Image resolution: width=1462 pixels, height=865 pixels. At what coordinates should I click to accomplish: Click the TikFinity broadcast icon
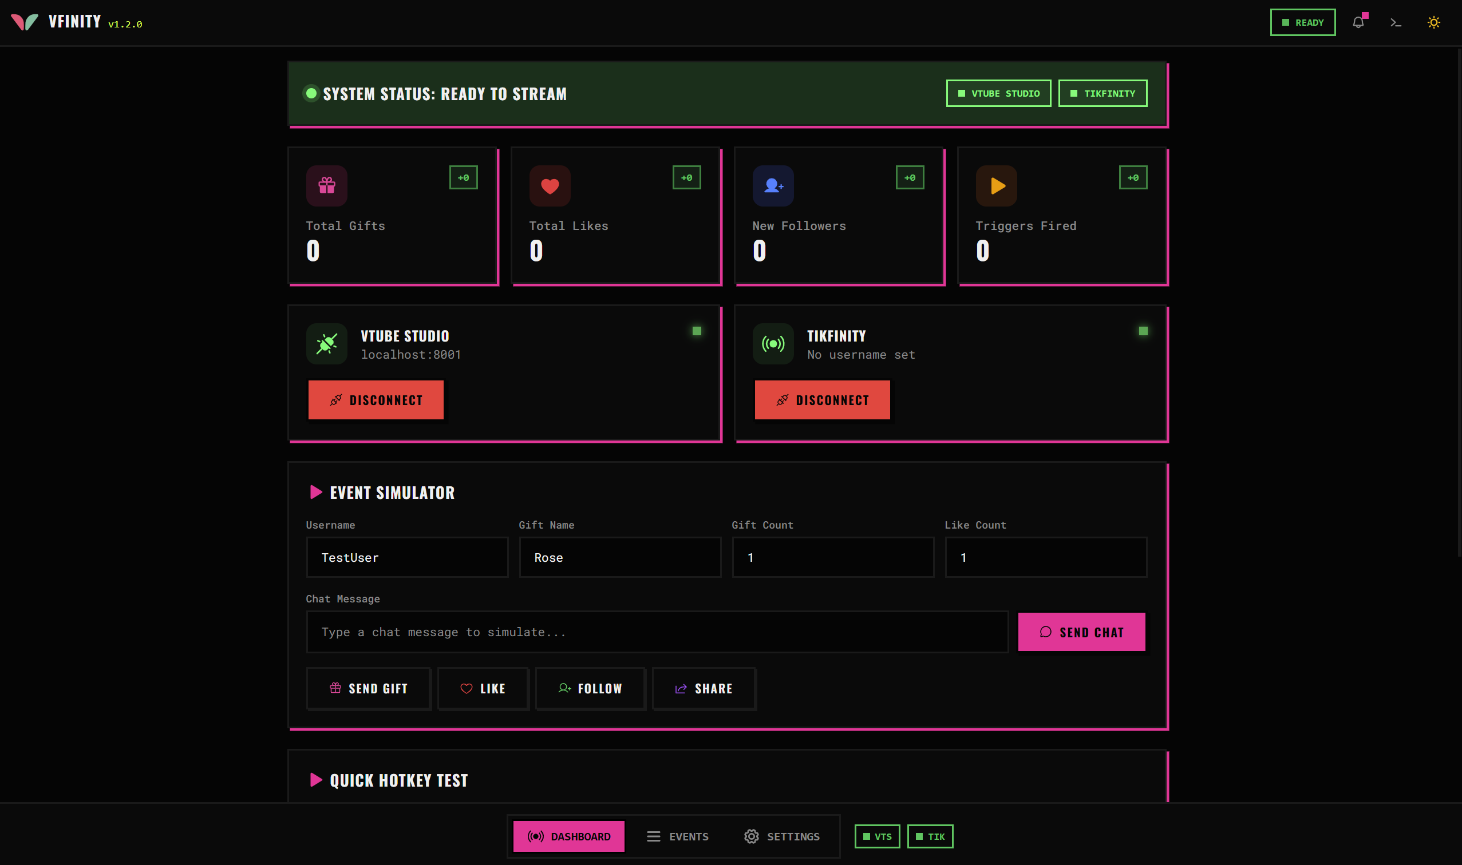pos(773,344)
